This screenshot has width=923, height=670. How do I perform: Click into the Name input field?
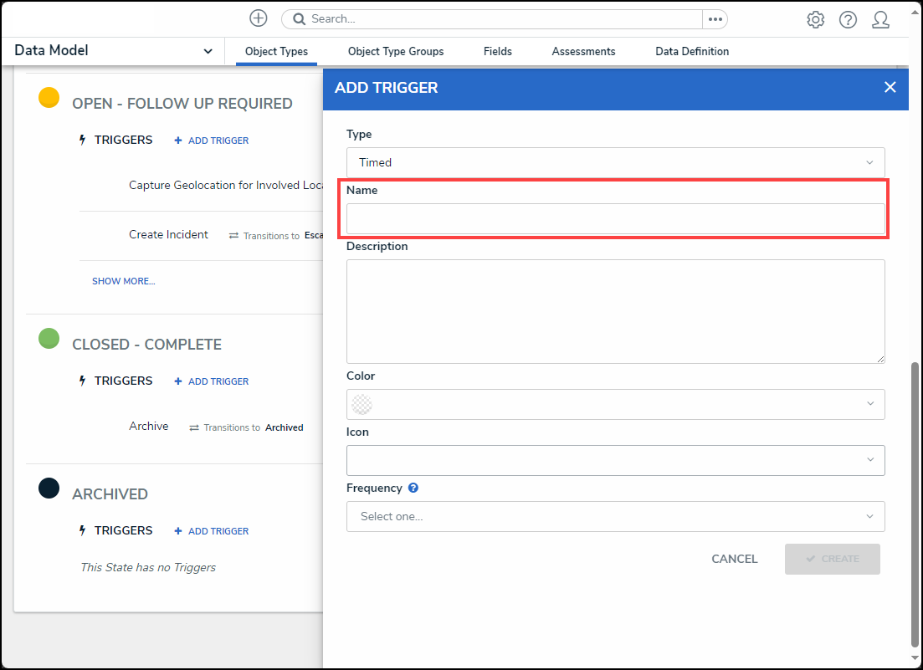615,218
